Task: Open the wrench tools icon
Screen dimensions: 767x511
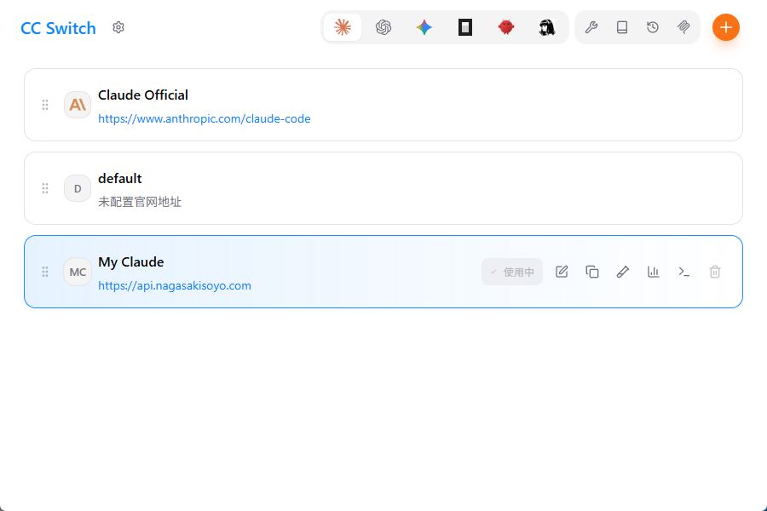Action: (591, 27)
